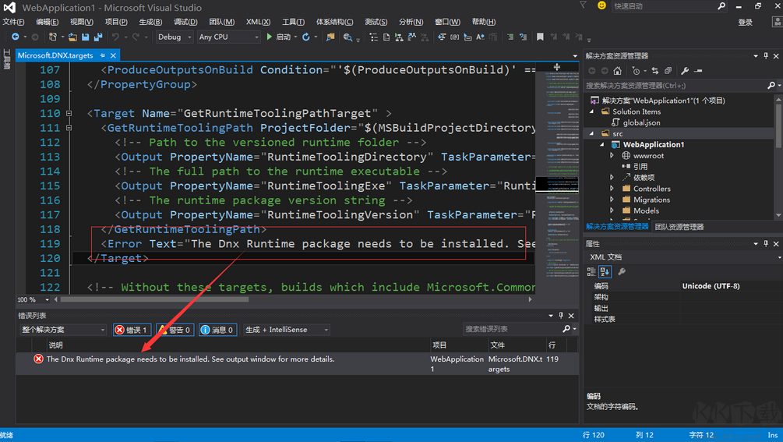Viewport: 783px width, 442px height.
Task: Toggle the messages filter in Error List
Action: [x=218, y=330]
